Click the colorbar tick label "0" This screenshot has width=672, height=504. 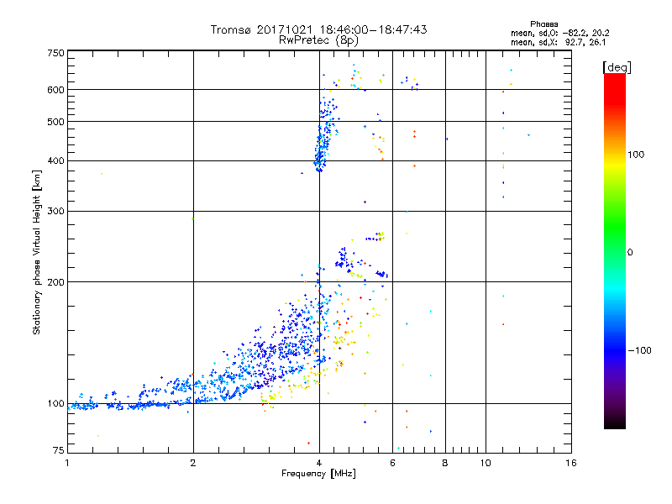click(x=630, y=253)
